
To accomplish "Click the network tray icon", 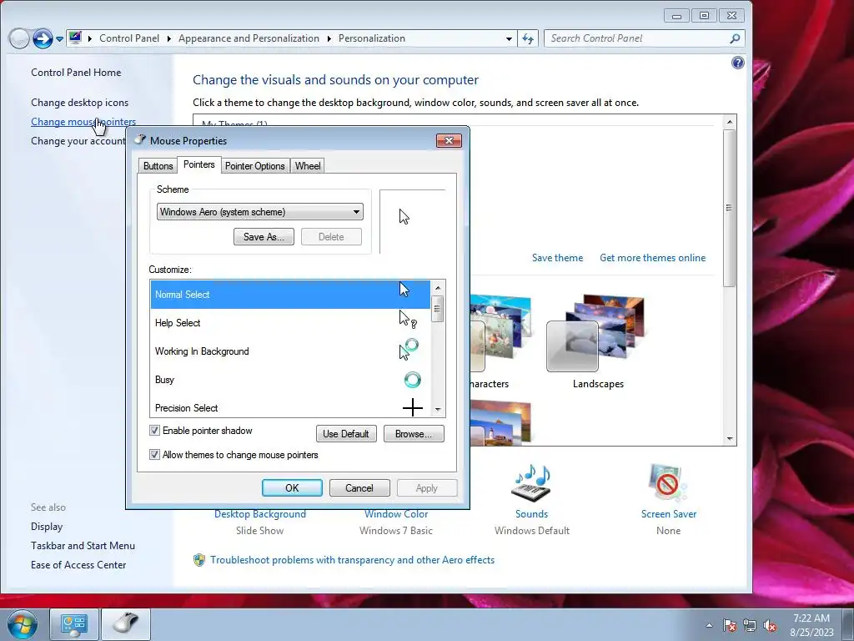I will coord(750,625).
